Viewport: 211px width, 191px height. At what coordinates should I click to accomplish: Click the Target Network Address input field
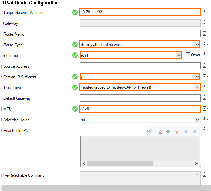pos(140,12)
